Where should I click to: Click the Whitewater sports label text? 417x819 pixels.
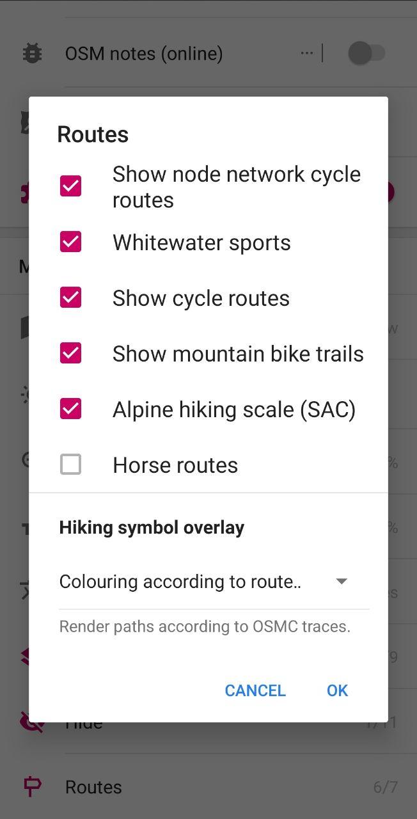tap(201, 243)
